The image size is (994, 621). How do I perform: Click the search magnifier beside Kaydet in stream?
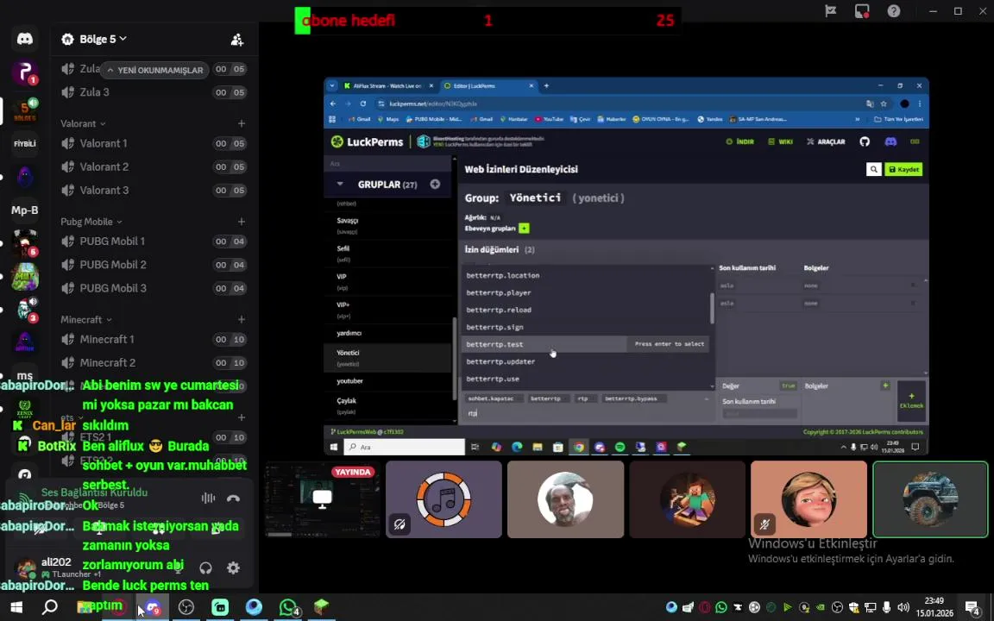tap(873, 169)
